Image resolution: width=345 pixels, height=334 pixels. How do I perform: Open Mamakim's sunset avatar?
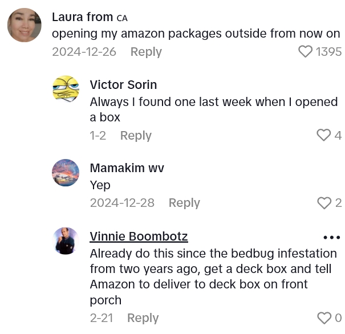point(66,172)
